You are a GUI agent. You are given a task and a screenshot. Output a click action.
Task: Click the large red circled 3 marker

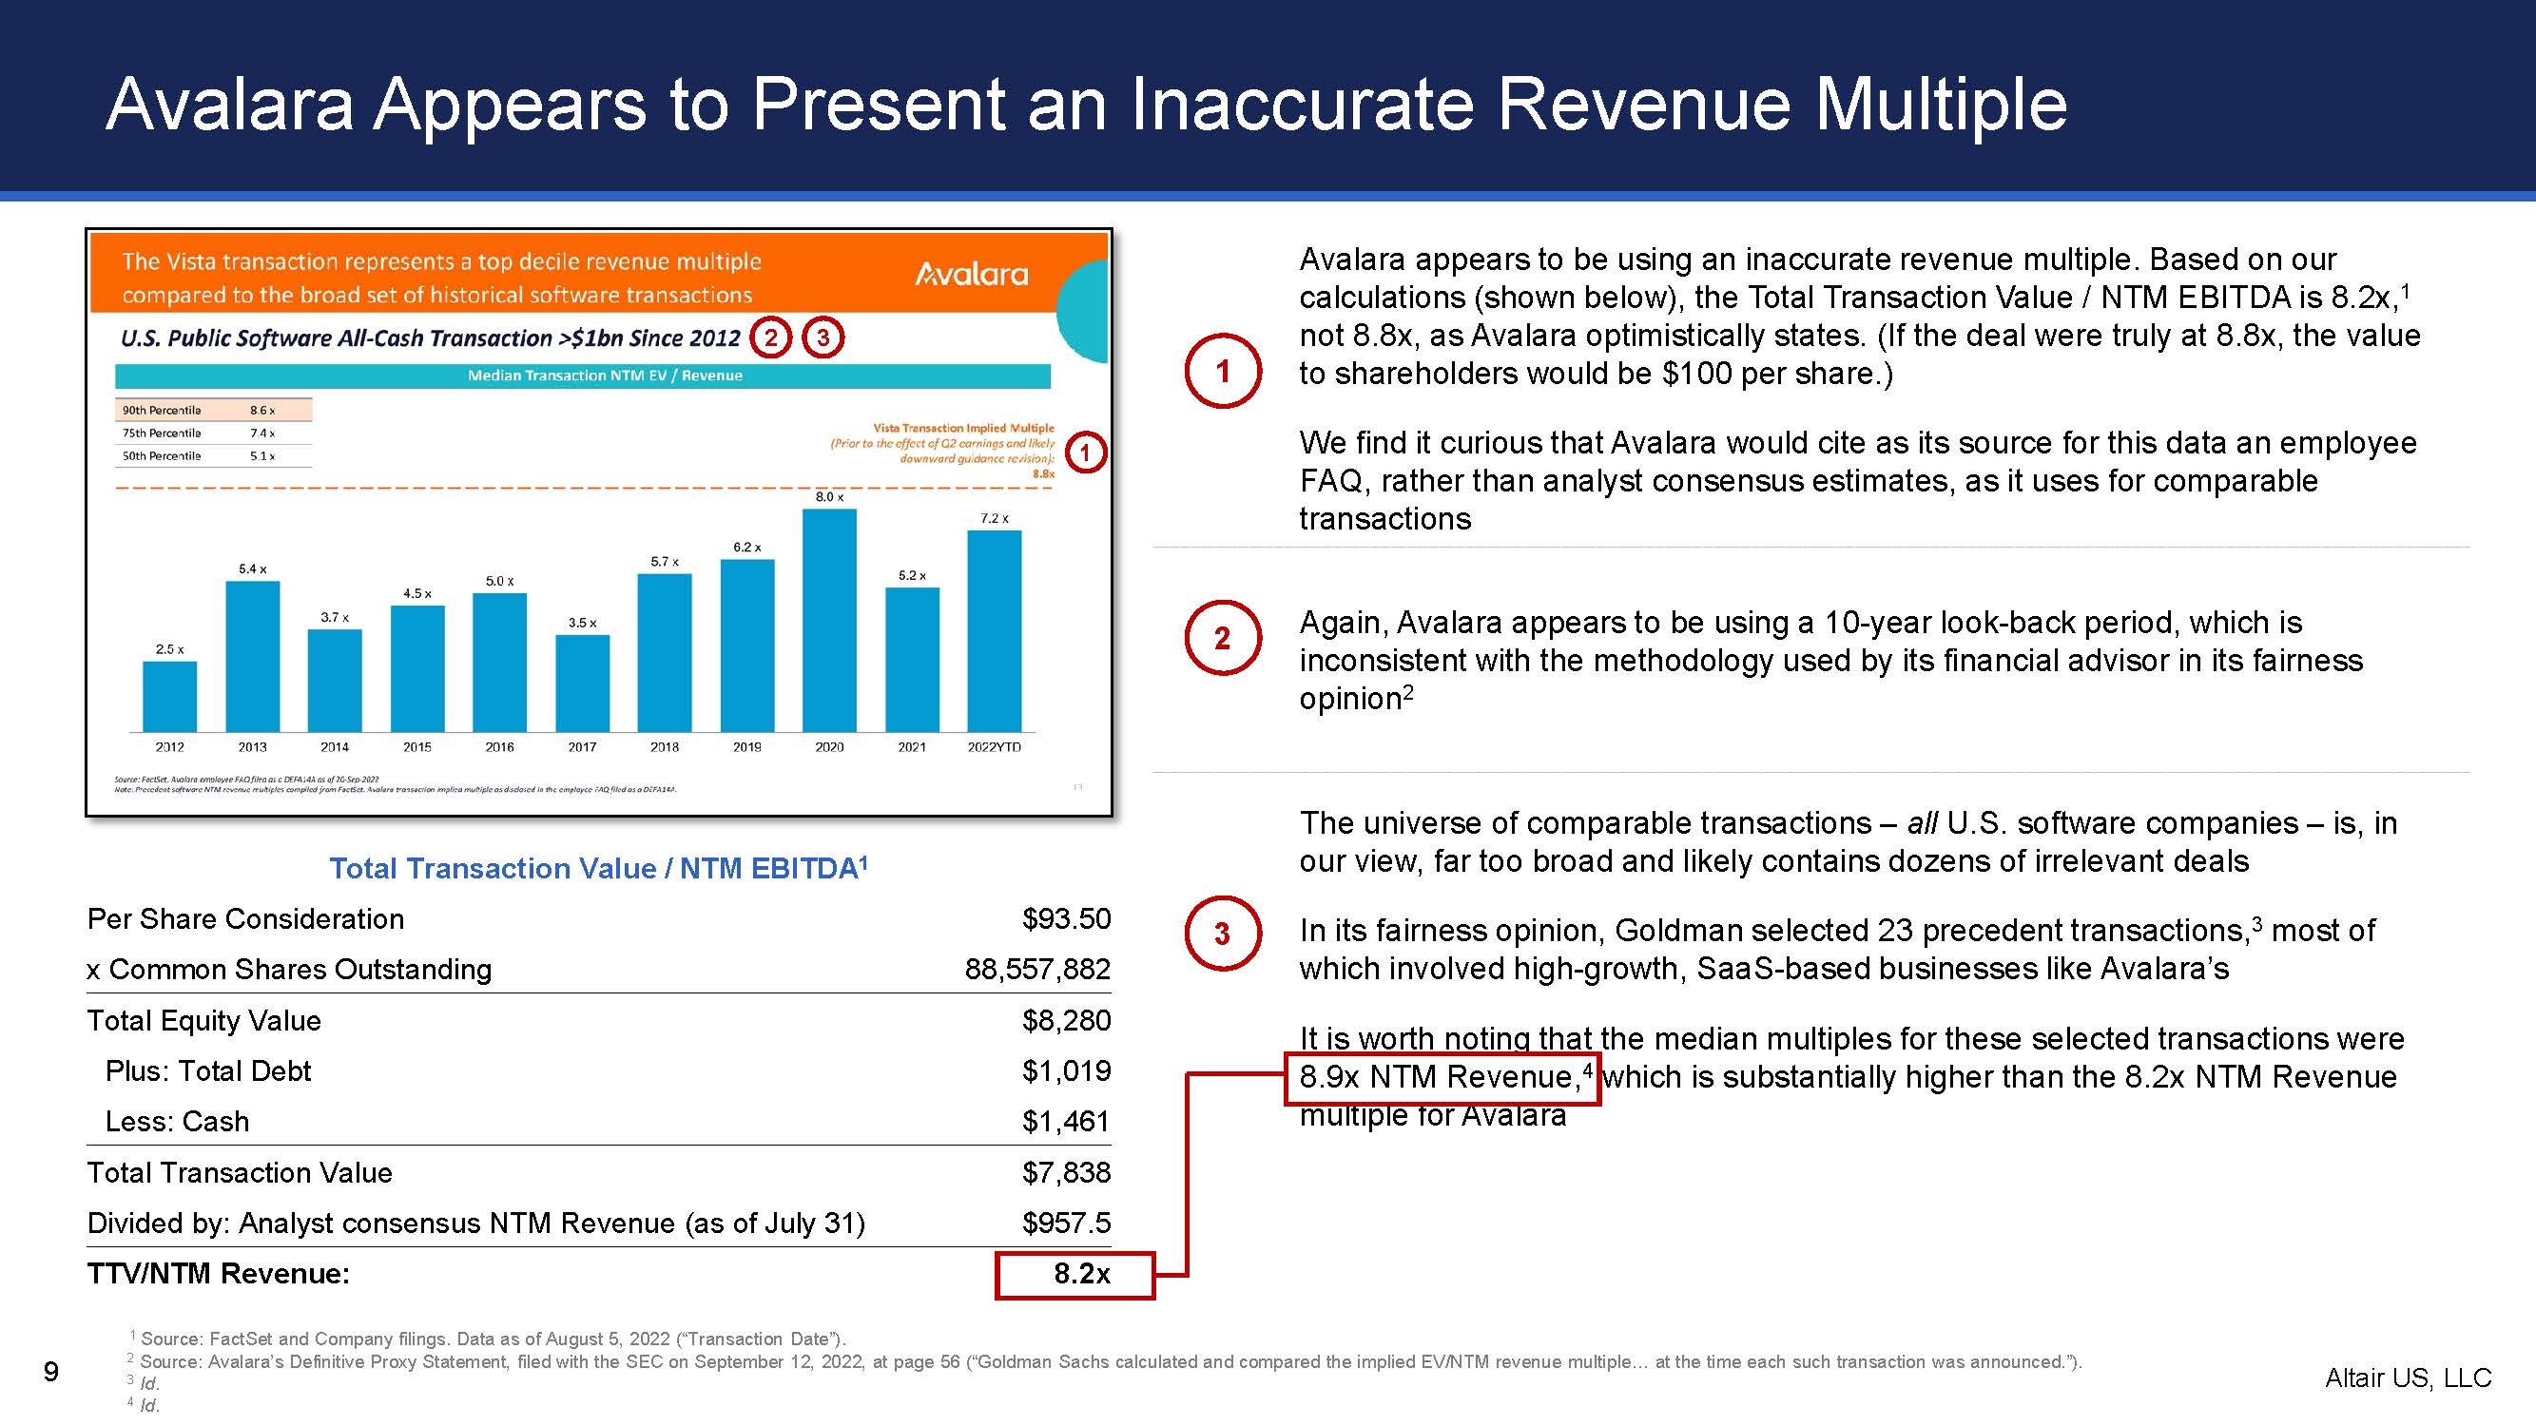point(1222,933)
